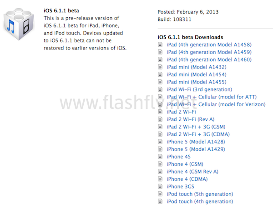
Task: Download iPhone 5 (Model A1429) firmware
Action: pos(196,149)
